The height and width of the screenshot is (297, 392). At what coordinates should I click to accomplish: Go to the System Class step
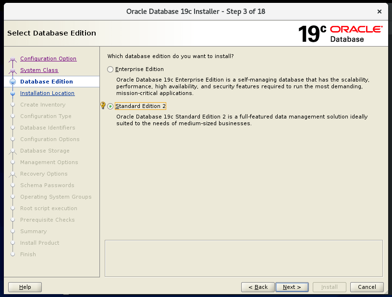click(39, 70)
